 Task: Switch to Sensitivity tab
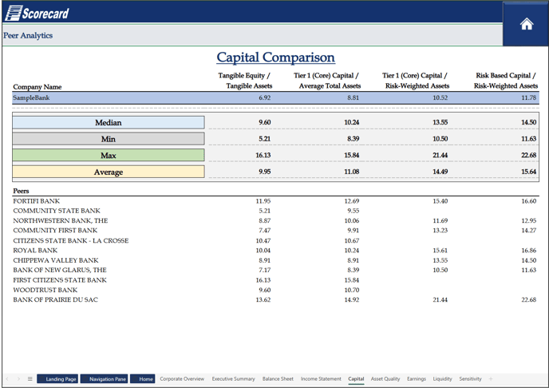(470, 378)
